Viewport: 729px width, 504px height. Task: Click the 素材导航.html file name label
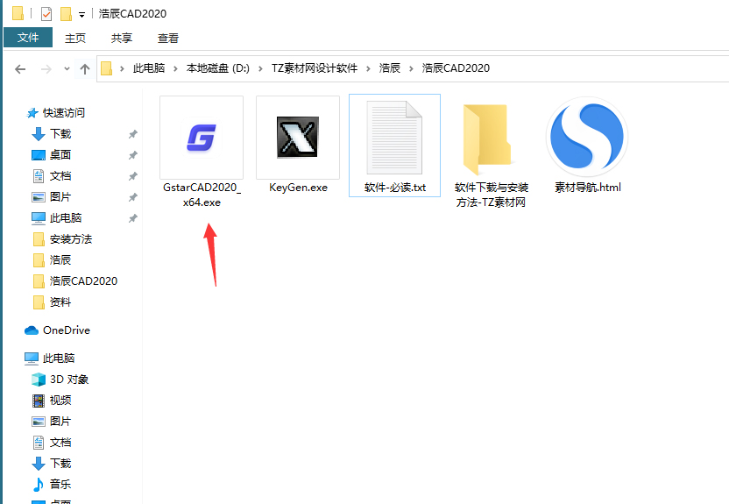(588, 188)
